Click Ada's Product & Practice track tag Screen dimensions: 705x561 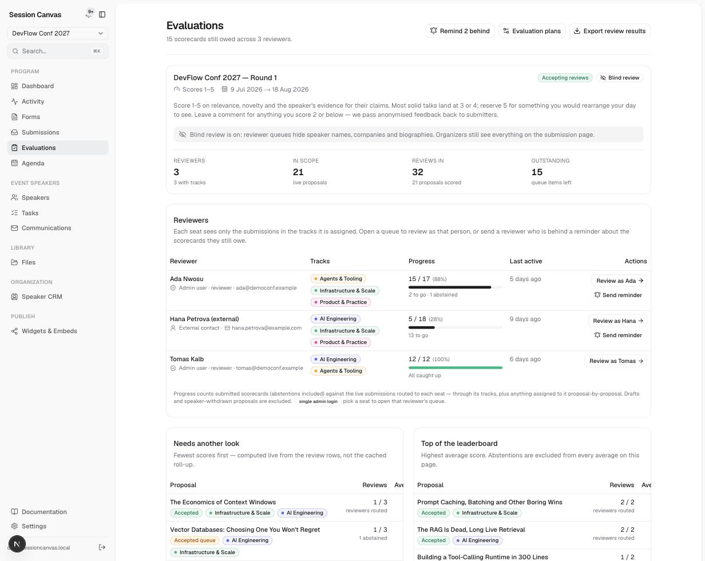tap(340, 302)
